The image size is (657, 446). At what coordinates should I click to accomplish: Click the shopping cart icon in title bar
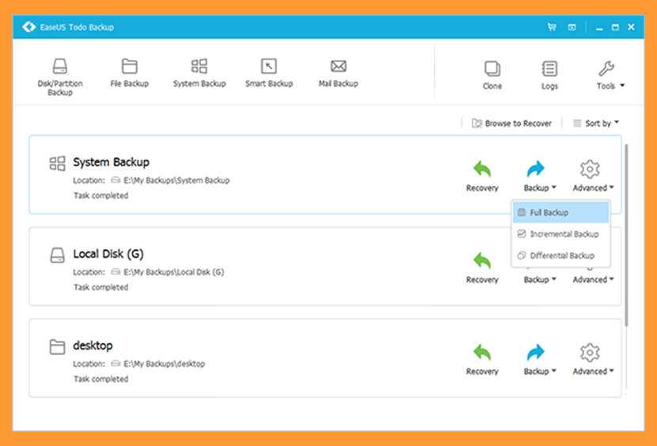tap(552, 27)
